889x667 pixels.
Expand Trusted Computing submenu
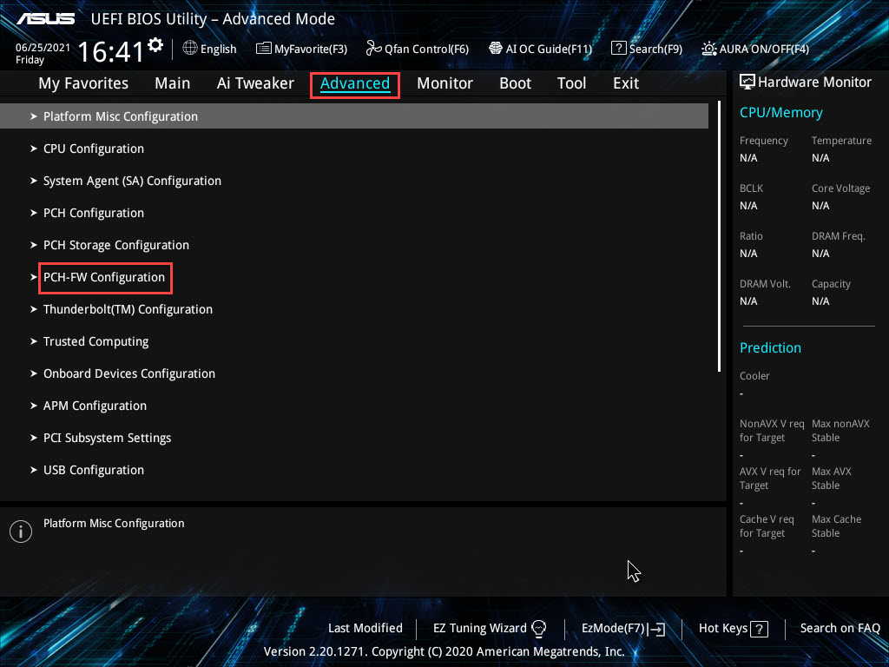pyautogui.click(x=95, y=341)
